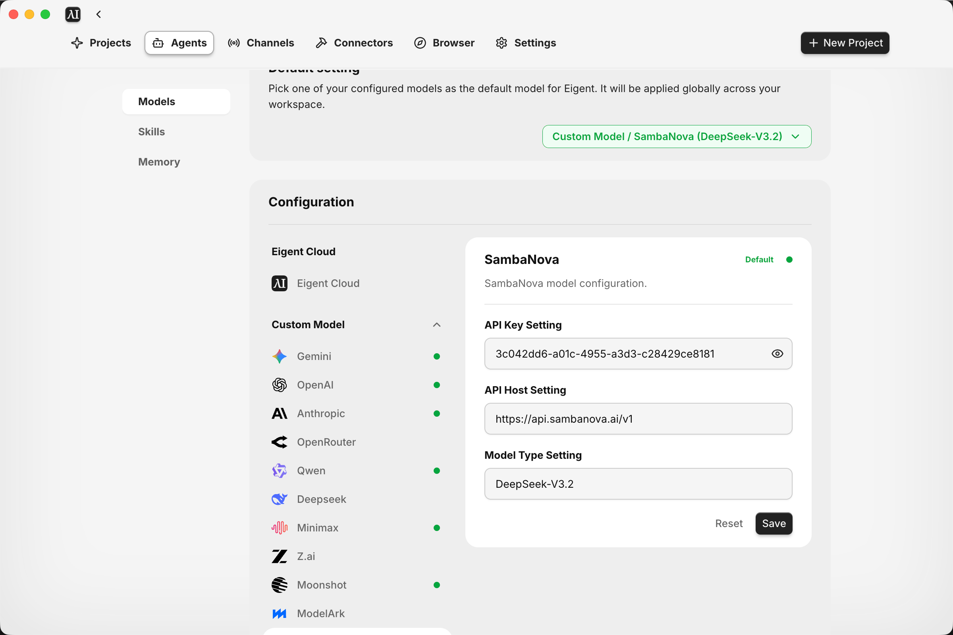
Task: Click the API Host Setting field
Action: (638, 419)
